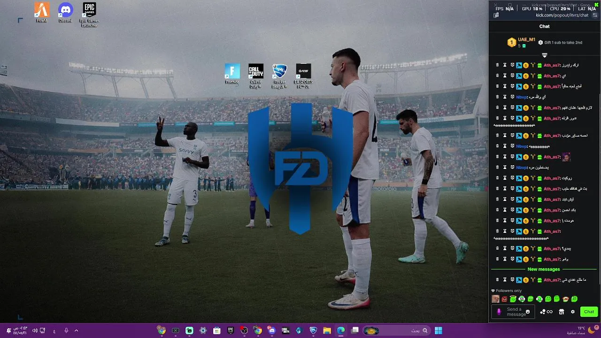Open Discord from the taskbar
Image resolution: width=601 pixels, height=338 pixels.
[272, 330]
